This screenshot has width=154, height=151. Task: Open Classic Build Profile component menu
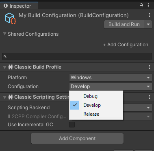click(150, 67)
